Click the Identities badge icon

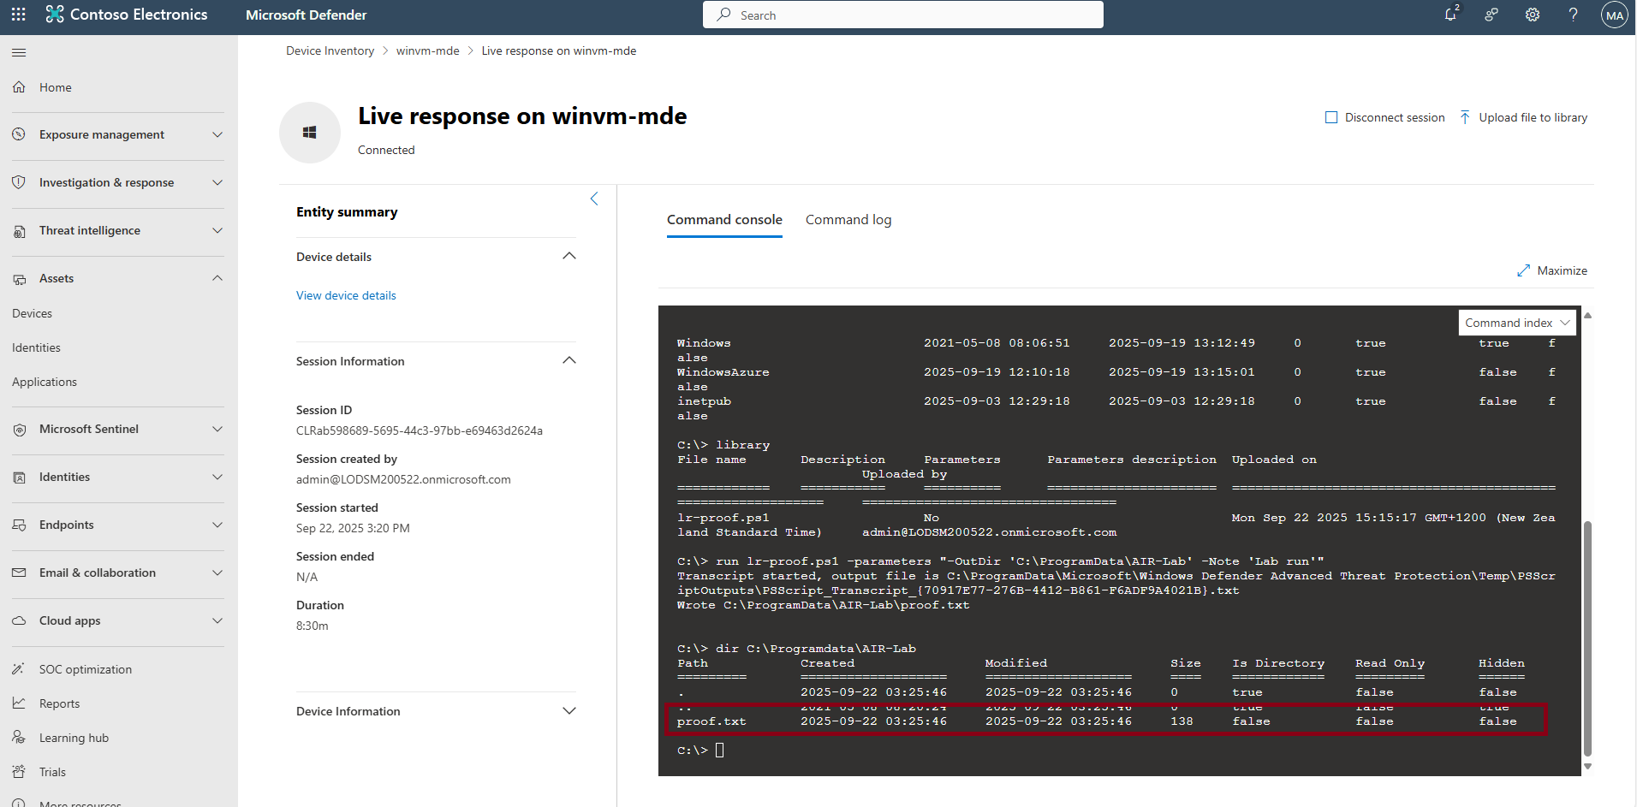(19, 478)
